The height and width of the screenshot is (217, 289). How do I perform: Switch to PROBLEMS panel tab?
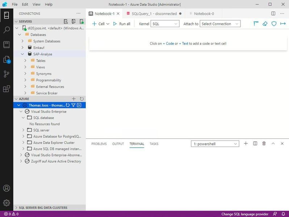tap(99, 144)
